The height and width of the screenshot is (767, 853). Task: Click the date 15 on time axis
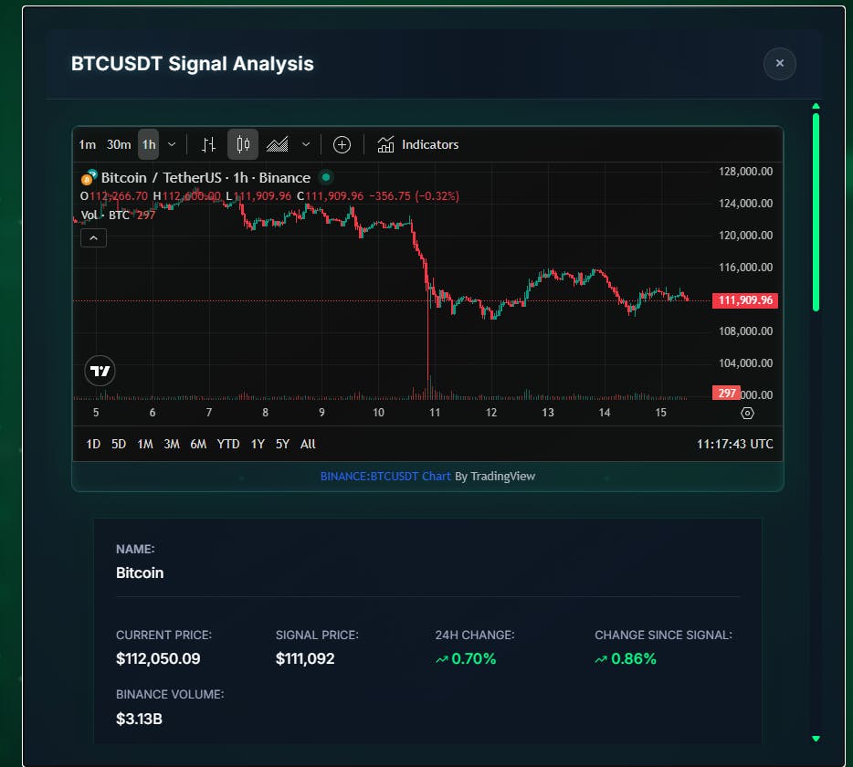click(660, 413)
